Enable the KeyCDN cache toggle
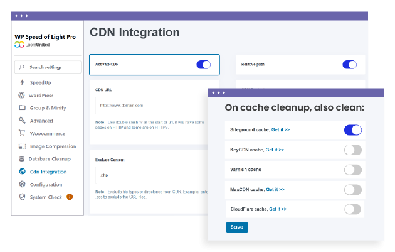The width and height of the screenshot is (395, 252). click(x=353, y=150)
